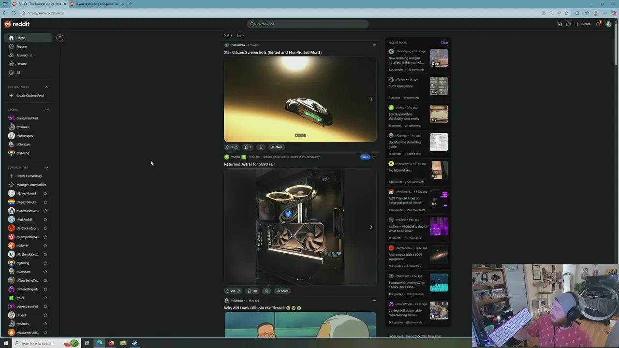Click the Windows taskbar search box
619x348 pixels.
46,343
